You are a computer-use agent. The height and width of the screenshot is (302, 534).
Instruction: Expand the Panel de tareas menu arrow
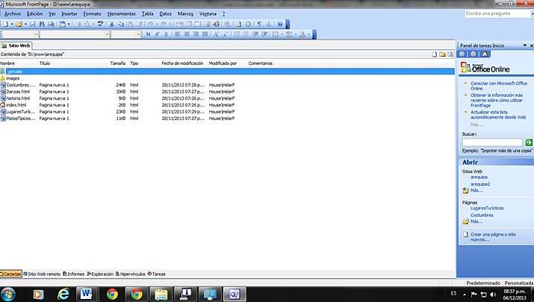click(x=525, y=45)
